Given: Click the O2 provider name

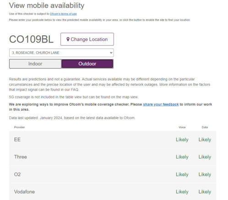Looking at the screenshot, I should click(17, 174).
